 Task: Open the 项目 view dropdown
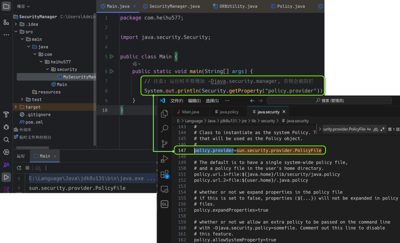(23, 6)
